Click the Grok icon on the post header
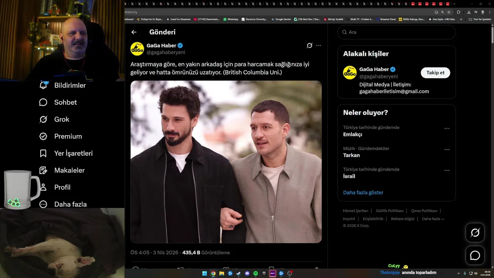The width and height of the screenshot is (494, 278). (310, 46)
